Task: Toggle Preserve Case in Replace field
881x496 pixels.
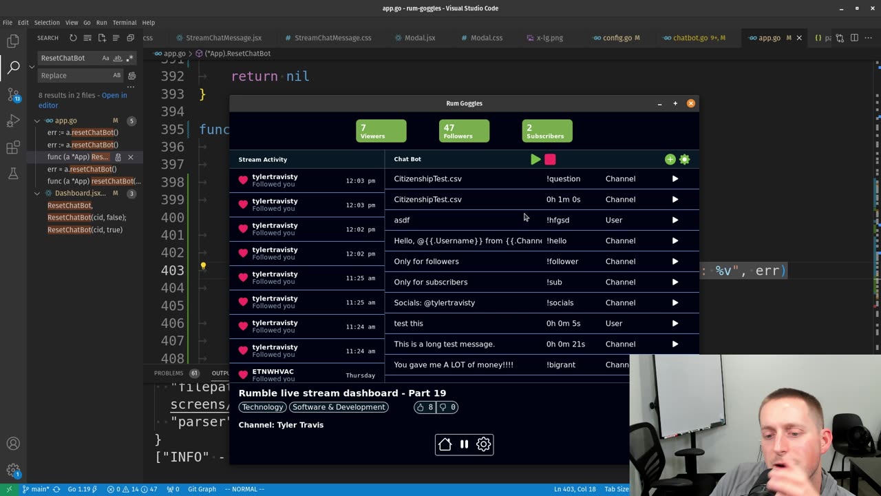Action: [x=116, y=75]
